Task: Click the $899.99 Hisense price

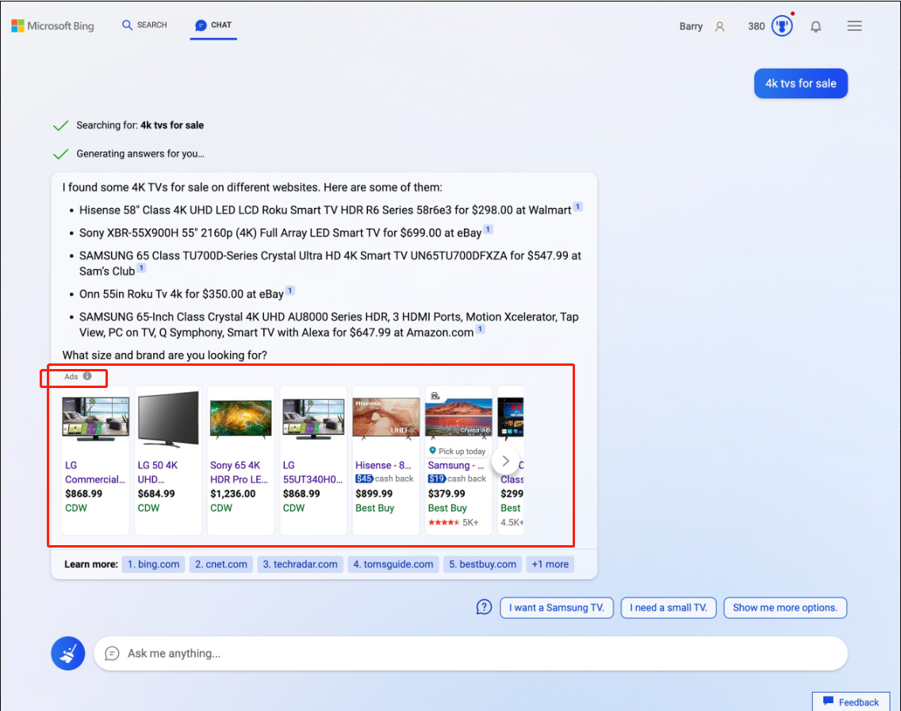Action: [374, 494]
